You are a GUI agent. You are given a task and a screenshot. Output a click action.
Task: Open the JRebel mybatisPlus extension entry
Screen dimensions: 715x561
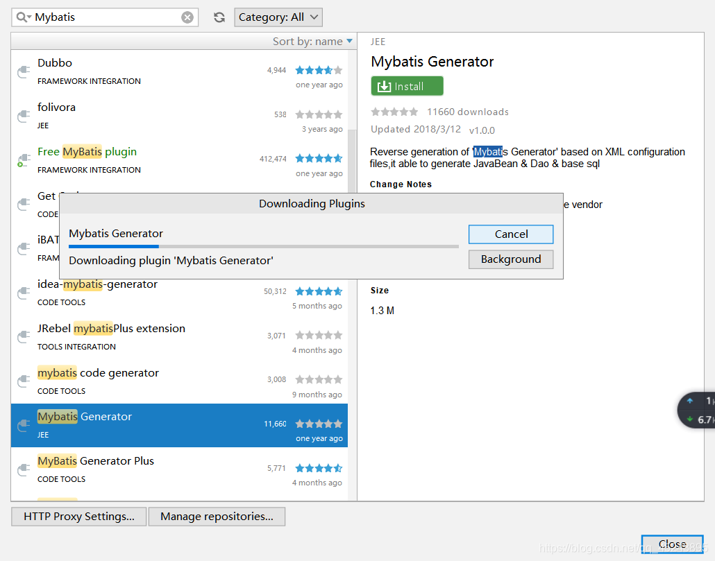(179, 338)
